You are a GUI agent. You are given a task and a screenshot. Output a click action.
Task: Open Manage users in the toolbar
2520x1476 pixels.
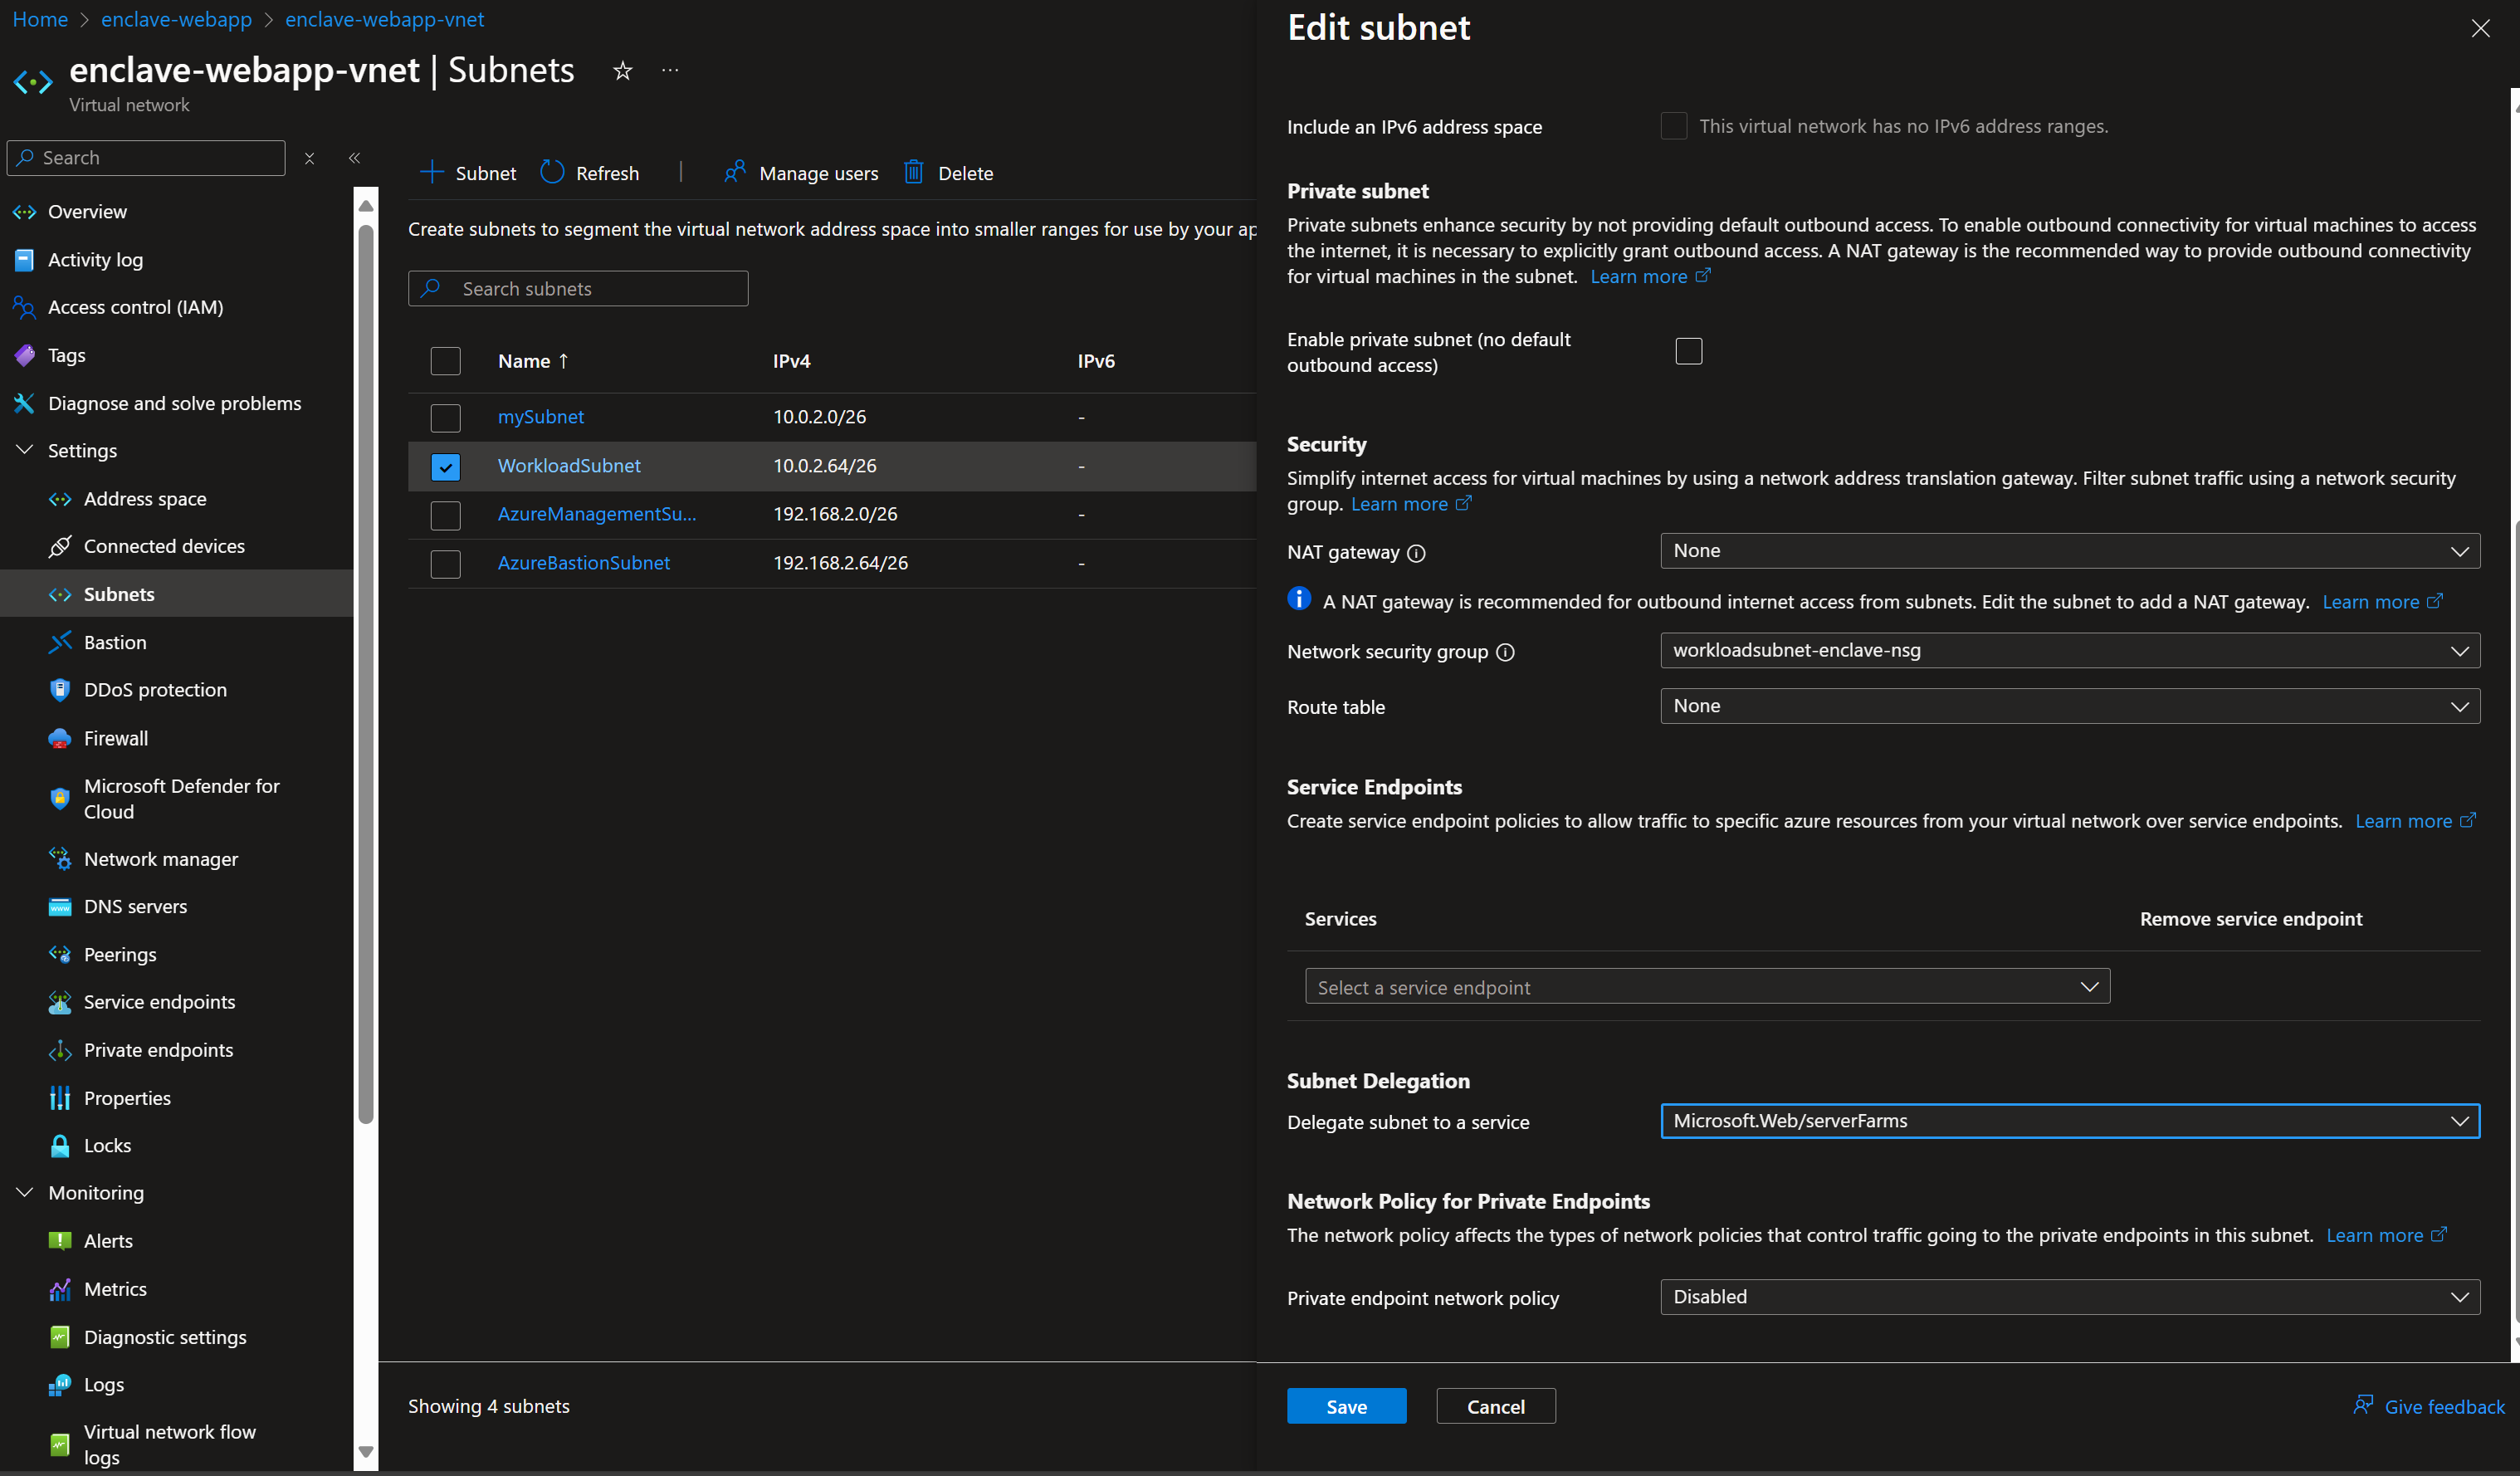[x=801, y=173]
